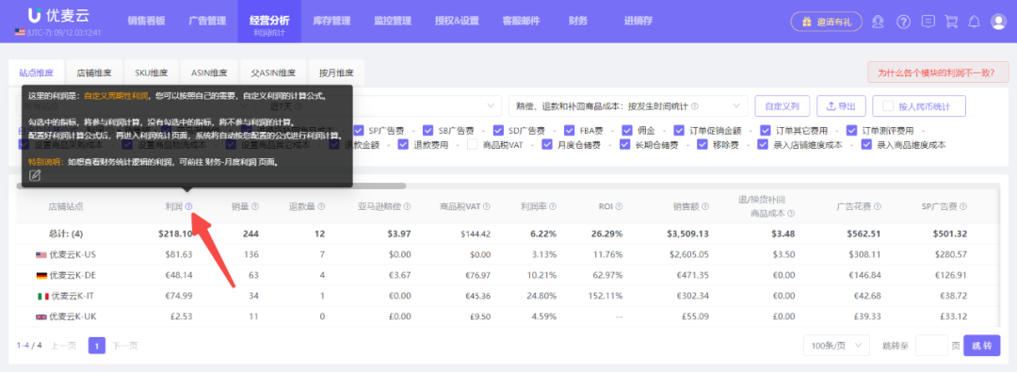
Task: Toggle the SB广告费 checkbox
Action: tap(428, 130)
